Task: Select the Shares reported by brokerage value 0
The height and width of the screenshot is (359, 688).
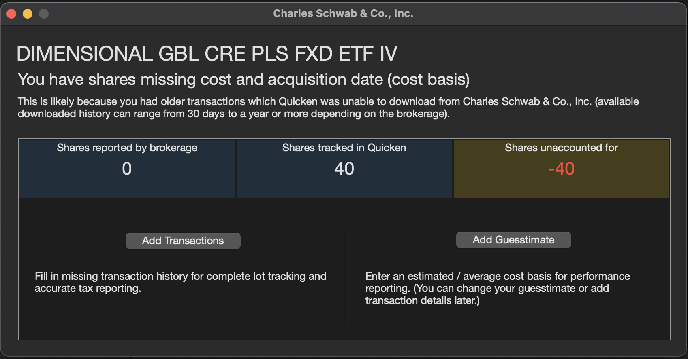Action: [127, 169]
